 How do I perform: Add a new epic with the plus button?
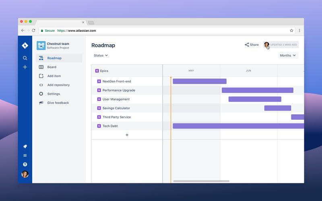click(x=127, y=135)
